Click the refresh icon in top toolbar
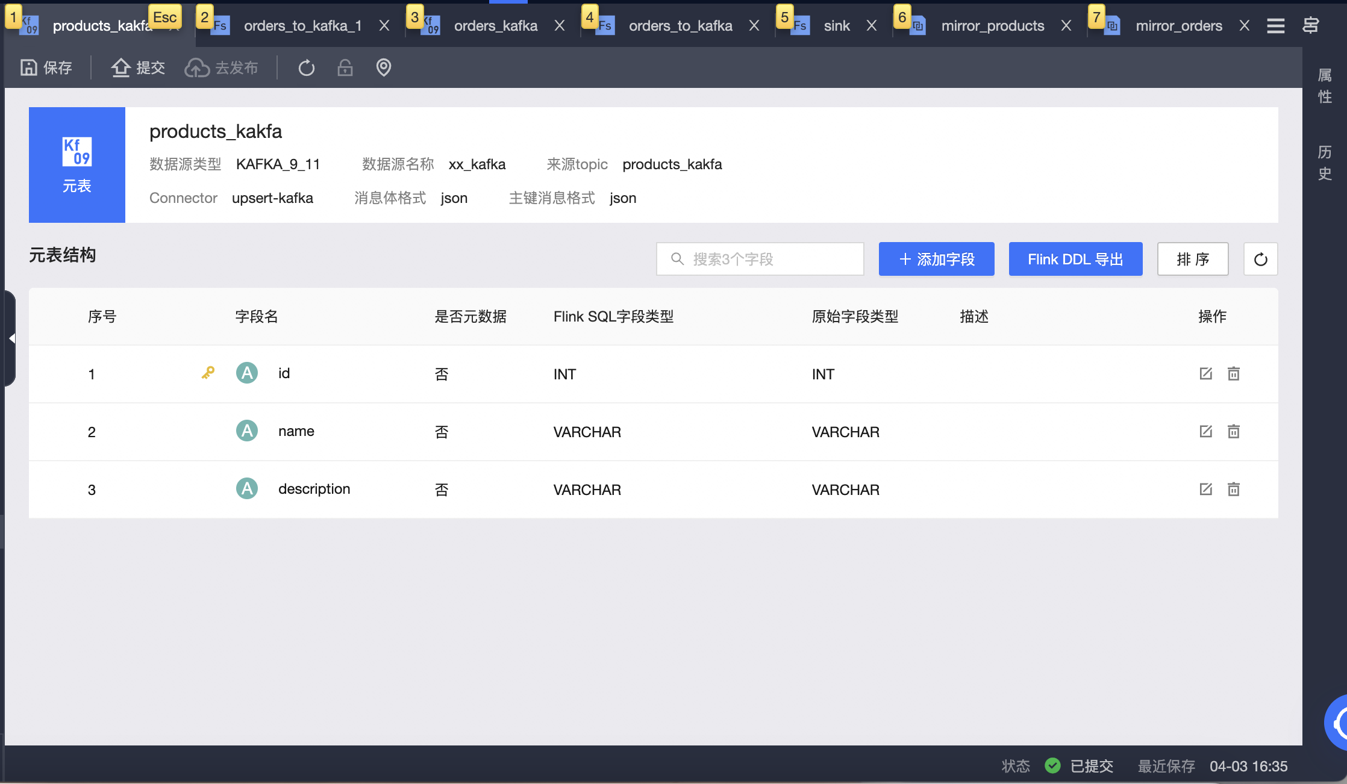1347x784 pixels. click(x=307, y=67)
